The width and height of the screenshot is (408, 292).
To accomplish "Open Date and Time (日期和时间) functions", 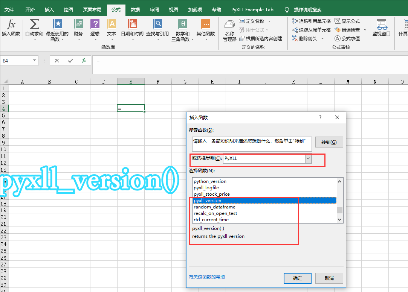I will coord(132,29).
